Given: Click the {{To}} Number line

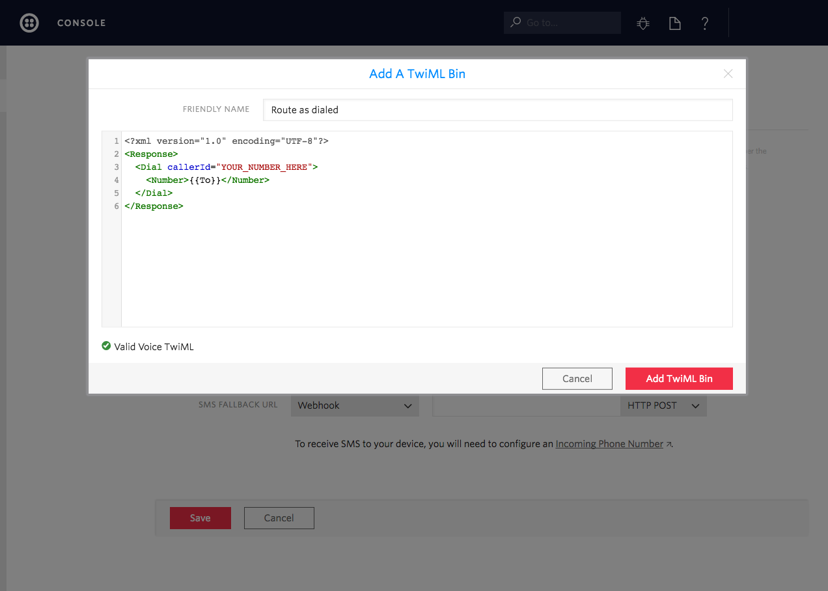Looking at the screenshot, I should [208, 180].
